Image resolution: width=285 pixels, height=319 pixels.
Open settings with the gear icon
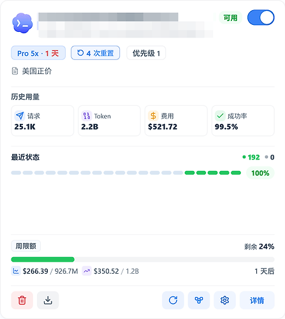(224, 300)
